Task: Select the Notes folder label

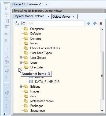Action: [34, 43]
